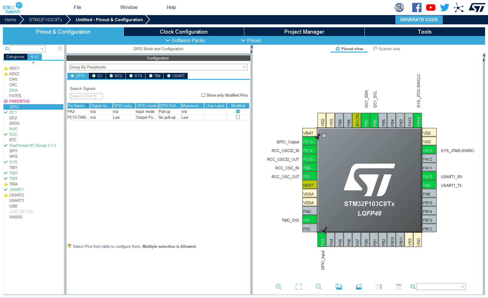Zoom in on the chip pinout
The height and width of the screenshot is (298, 488).
point(278,287)
